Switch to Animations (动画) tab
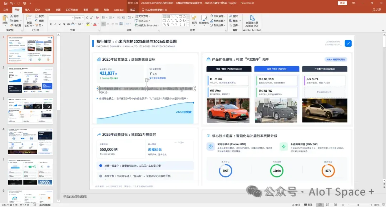 coord(58,10)
